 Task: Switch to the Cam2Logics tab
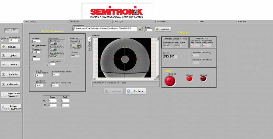pos(118,21)
